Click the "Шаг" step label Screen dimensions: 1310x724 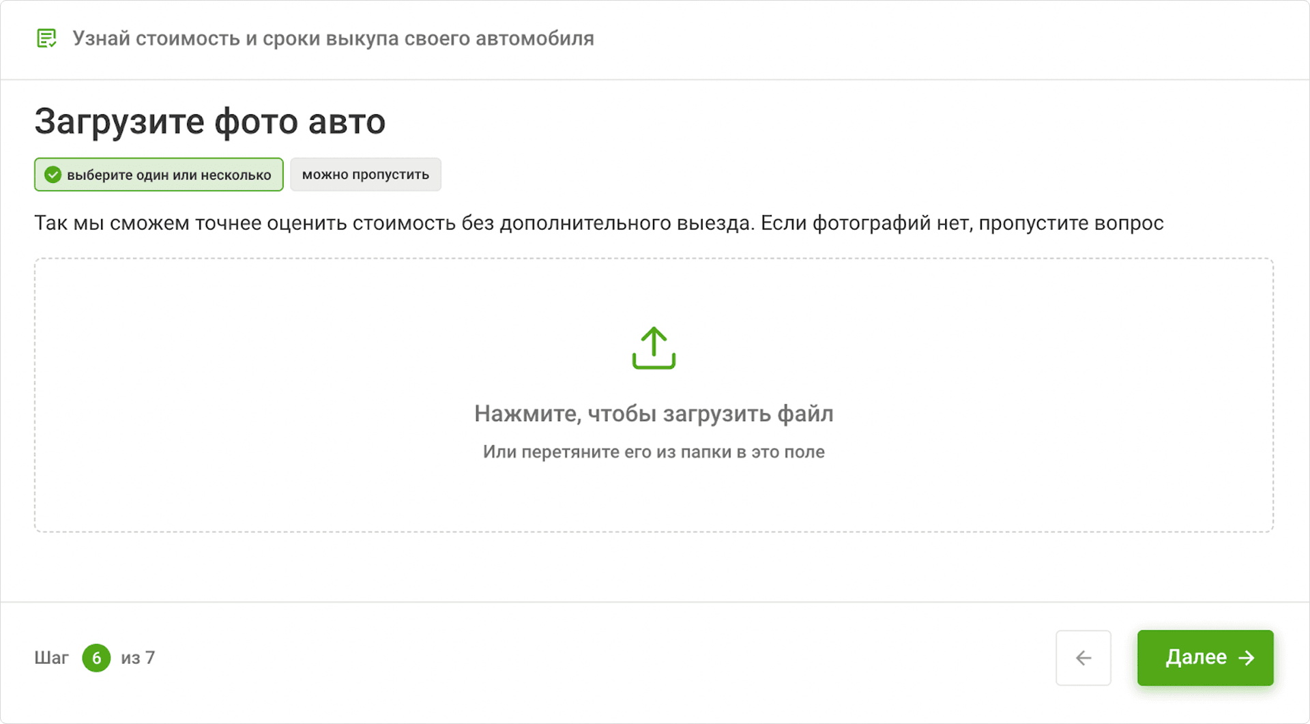[52, 658]
